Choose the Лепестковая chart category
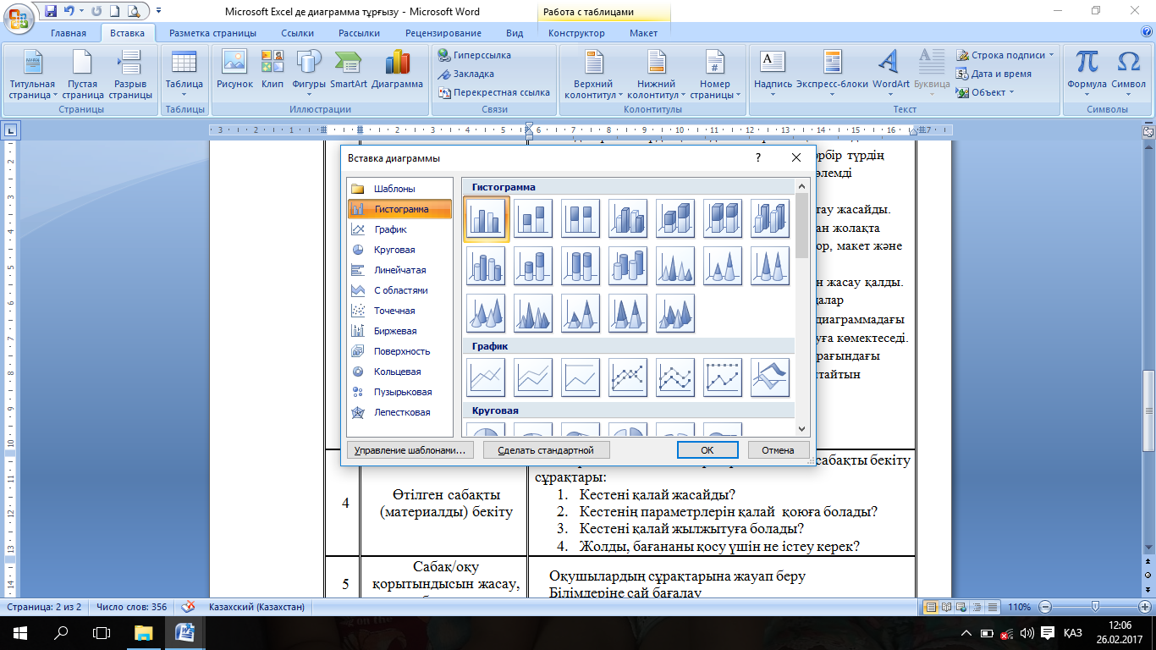Image resolution: width=1156 pixels, height=650 pixels. (x=399, y=412)
